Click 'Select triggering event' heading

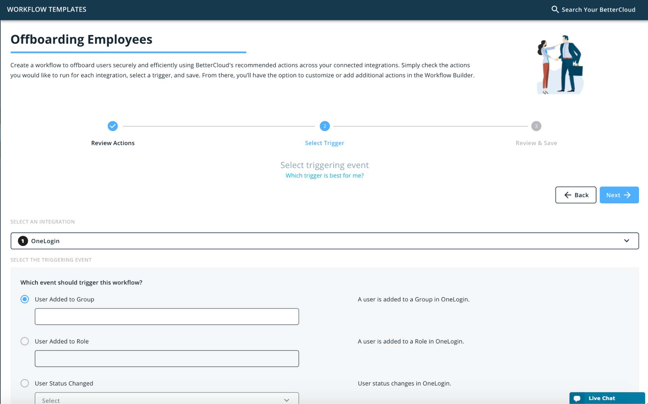324,165
